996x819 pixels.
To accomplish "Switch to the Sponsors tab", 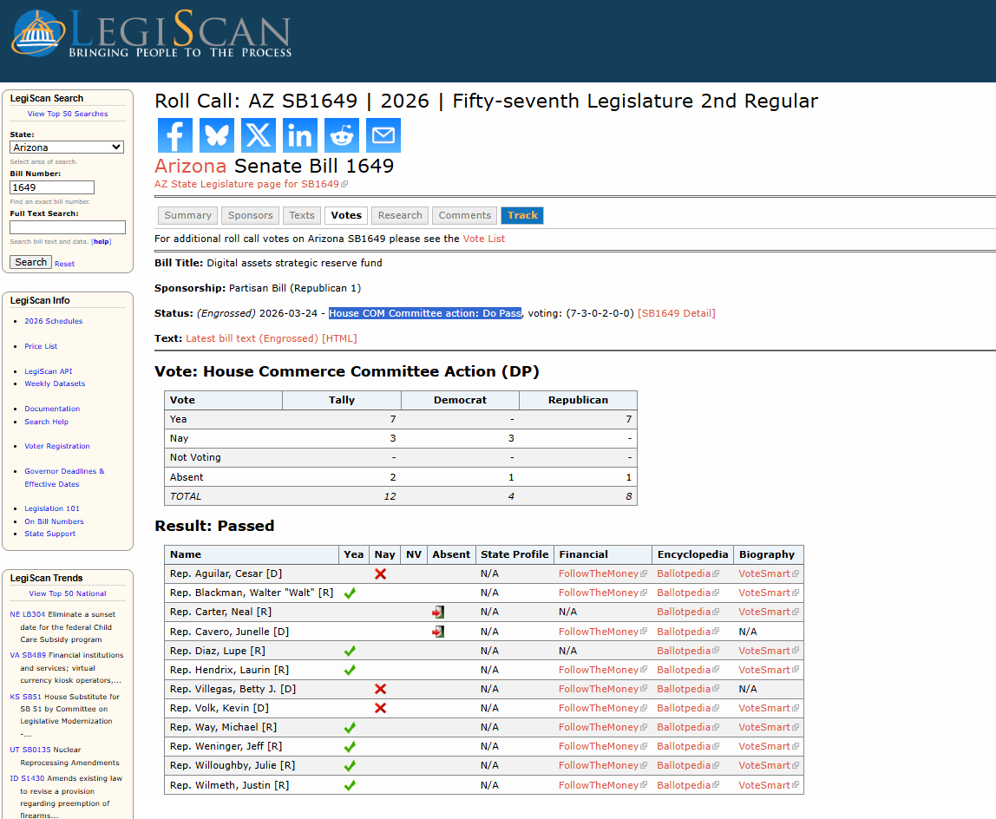I will point(250,215).
